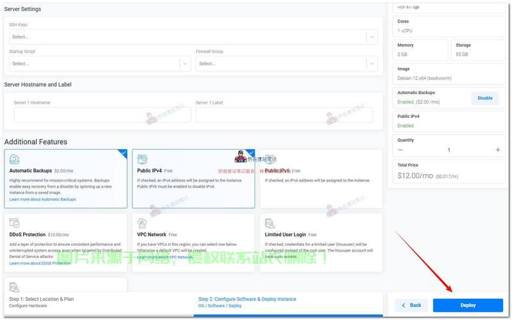Click the Public IPv4 feature icon

[142, 159]
